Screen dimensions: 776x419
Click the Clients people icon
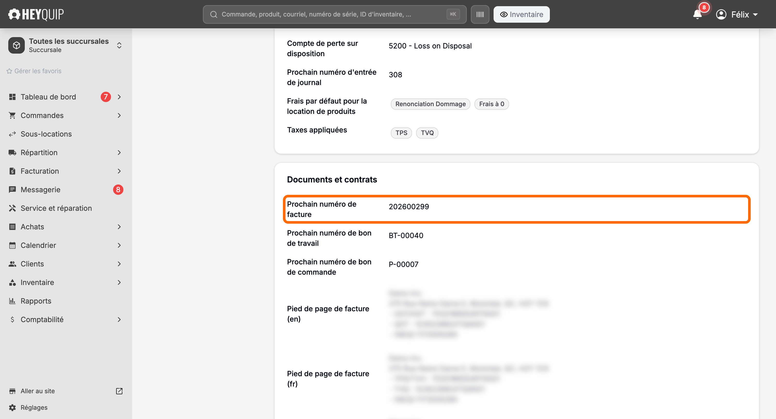12,264
